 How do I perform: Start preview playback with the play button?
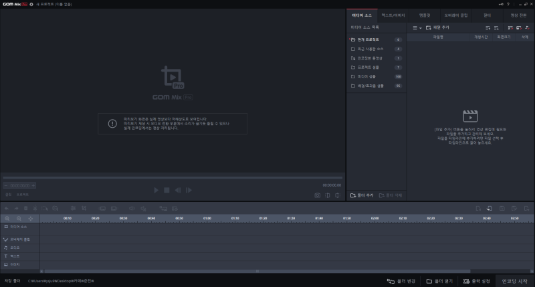[156, 190]
